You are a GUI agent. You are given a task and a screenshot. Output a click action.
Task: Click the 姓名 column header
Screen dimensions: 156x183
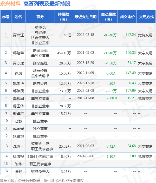[x=18, y=17]
